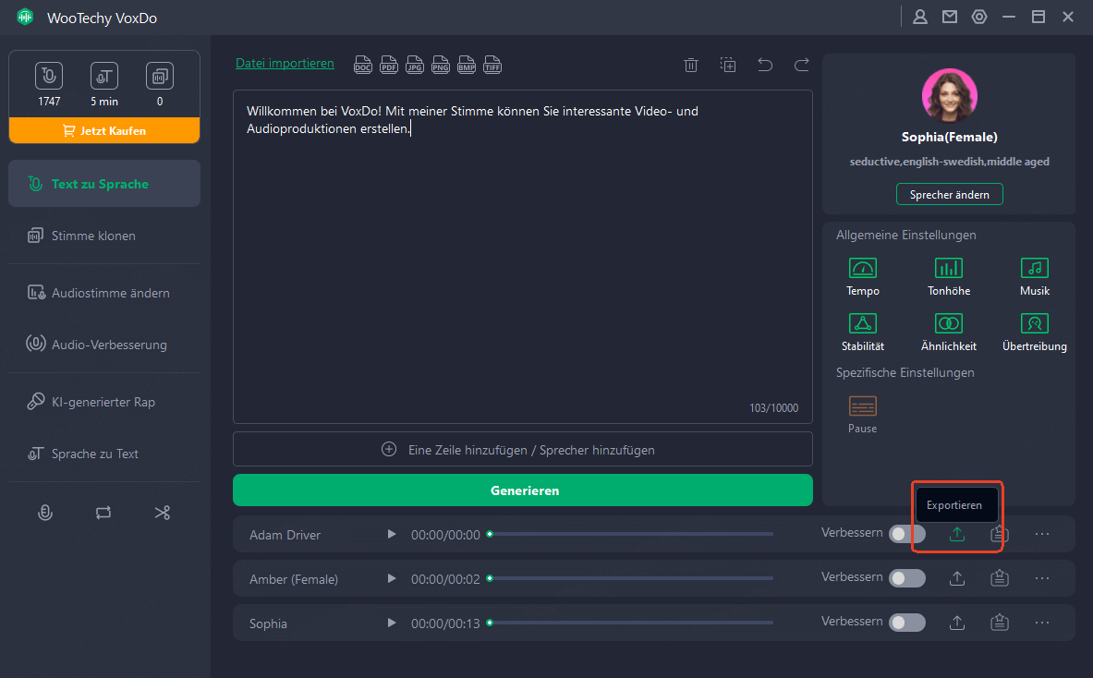Expand Eine Zeile hinzufügen / Sprecher hinzufügen

coord(522,450)
